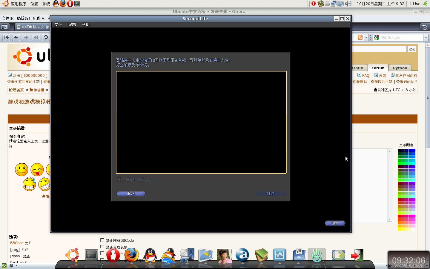The image size is (430, 269).
Task: Launch QQ penguin from top panel
Action: click(x=56, y=4)
